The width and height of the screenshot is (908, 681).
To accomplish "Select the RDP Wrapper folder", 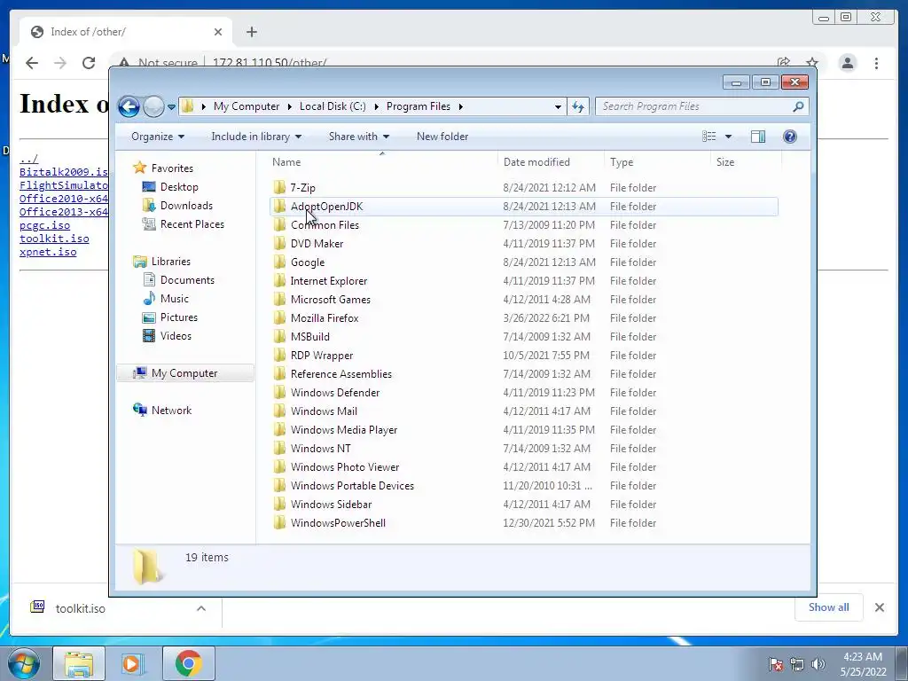I will click(x=523, y=356).
